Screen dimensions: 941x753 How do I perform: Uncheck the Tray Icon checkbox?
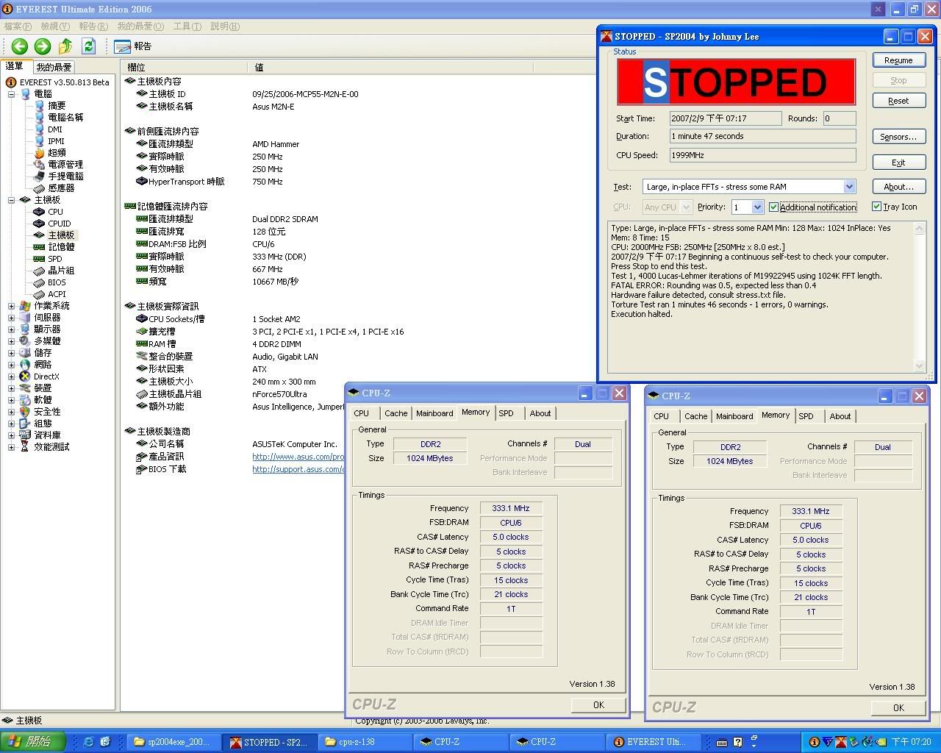pos(876,207)
